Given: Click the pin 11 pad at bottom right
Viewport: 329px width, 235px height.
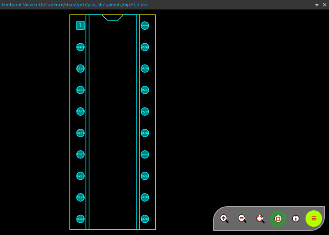Looking at the screenshot, I should click(145, 219).
